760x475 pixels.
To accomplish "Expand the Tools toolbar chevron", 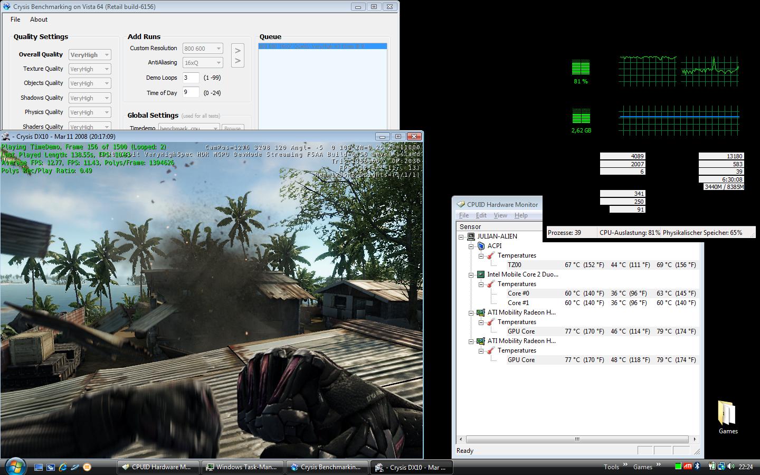I will [625, 464].
